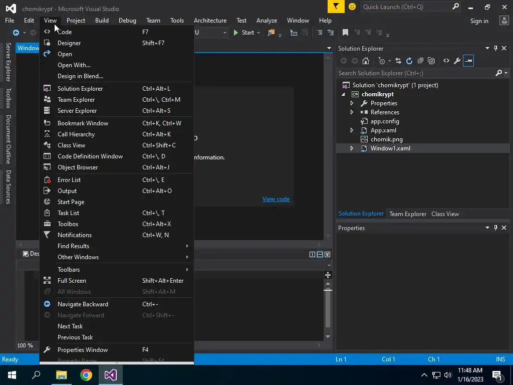Click the feedback smiley icon
513x385 pixels.
point(352,7)
